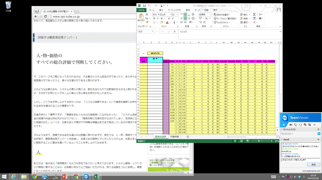This screenshot has width=322, height=180.
Task: Click the TeamViewer headset audio icon
Action: 300,125
